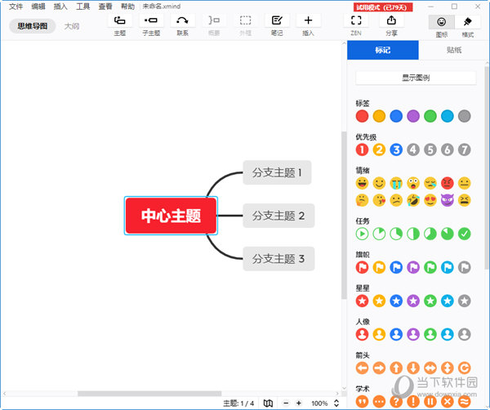Enter ZEN fullscreen mode
Viewport: 490px width, 410px height.
(356, 25)
